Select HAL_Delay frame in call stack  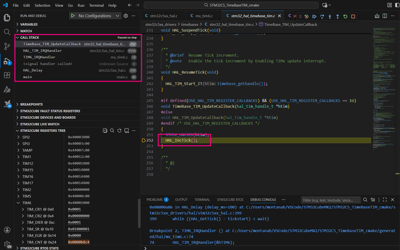coord(33,71)
